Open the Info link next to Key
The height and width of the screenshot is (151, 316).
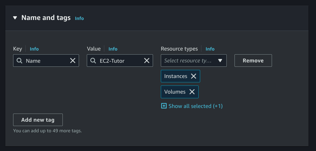34,49
